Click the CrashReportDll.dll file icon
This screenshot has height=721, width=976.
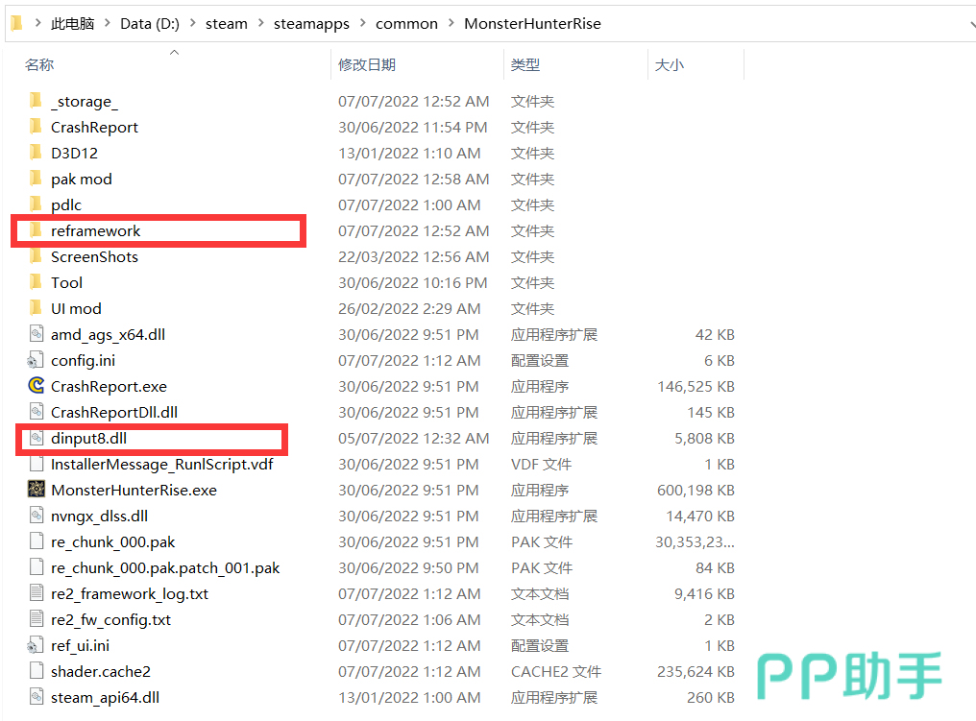(x=37, y=412)
